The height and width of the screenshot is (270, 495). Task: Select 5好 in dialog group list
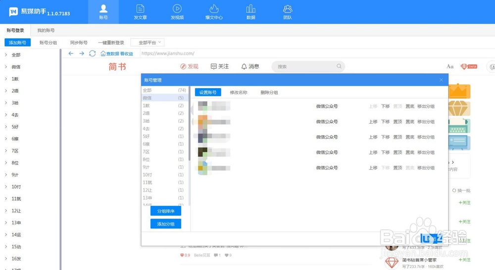pyautogui.click(x=164, y=136)
